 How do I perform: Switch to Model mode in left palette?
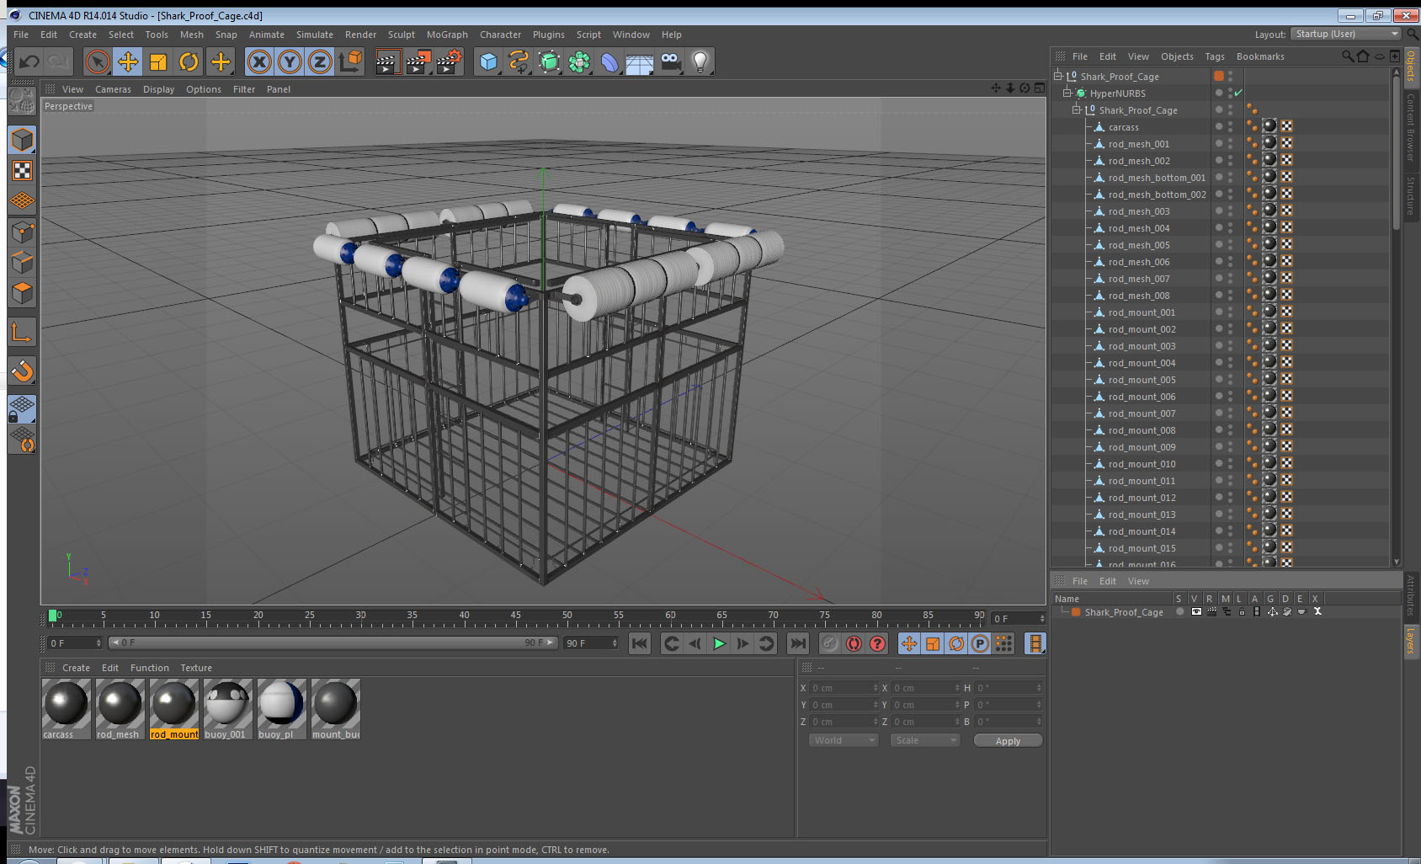coord(22,140)
